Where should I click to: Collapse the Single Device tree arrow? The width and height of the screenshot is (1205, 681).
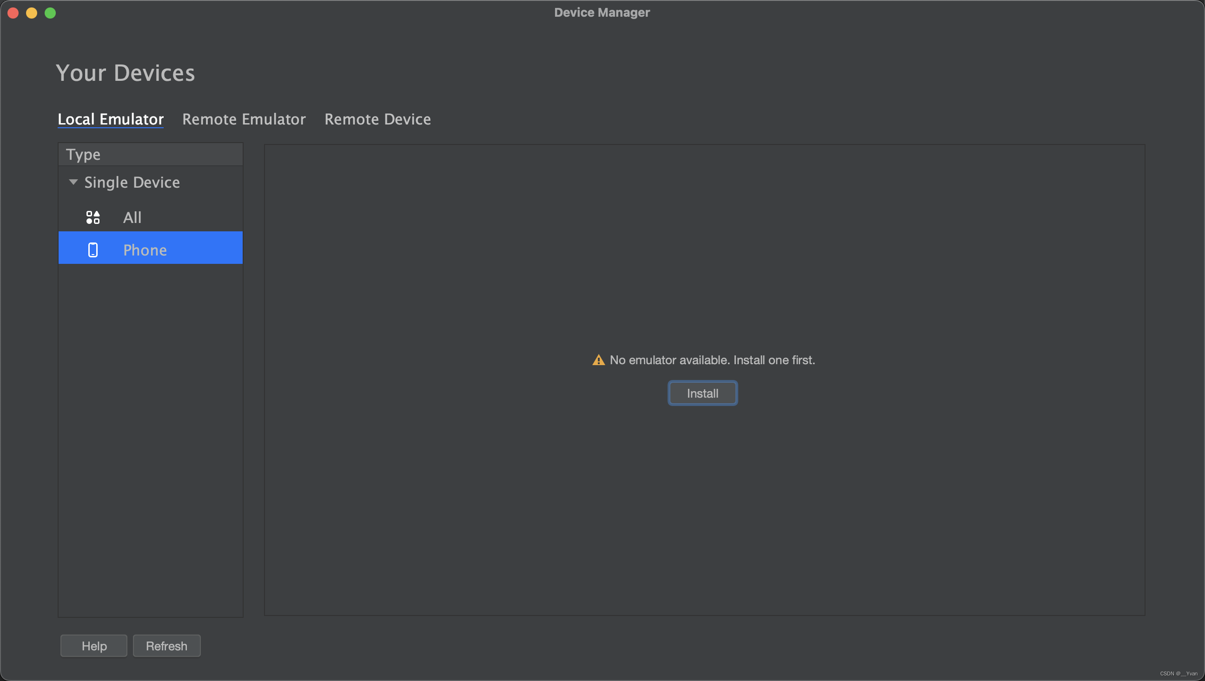point(73,182)
